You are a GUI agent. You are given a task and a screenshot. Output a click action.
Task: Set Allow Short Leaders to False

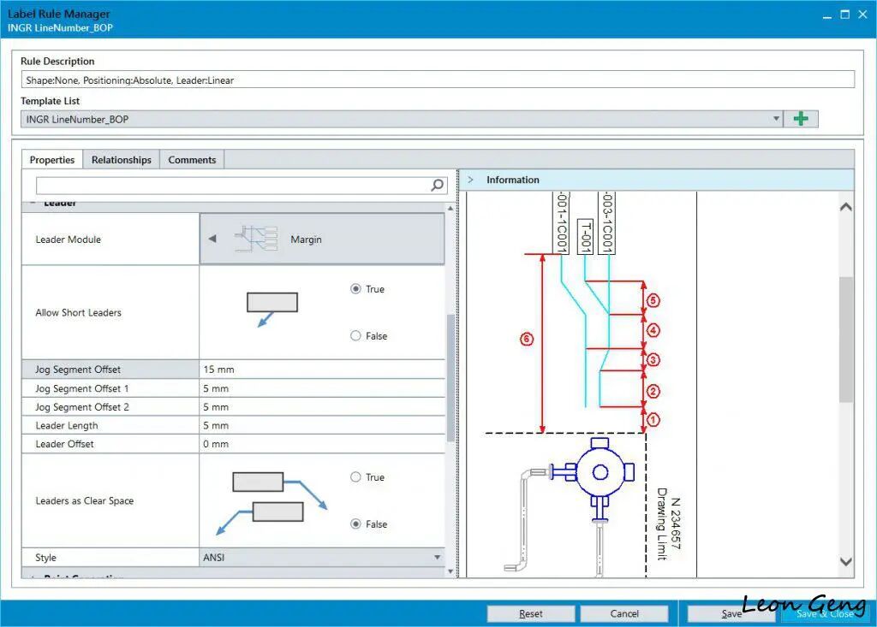(355, 336)
